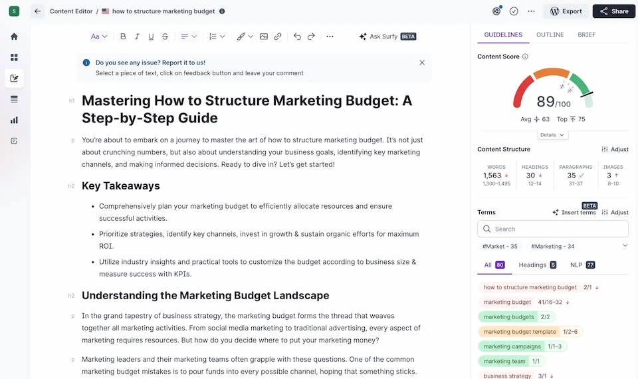Undo the last edit
Image resolution: width=638 pixels, height=379 pixels.
297,37
